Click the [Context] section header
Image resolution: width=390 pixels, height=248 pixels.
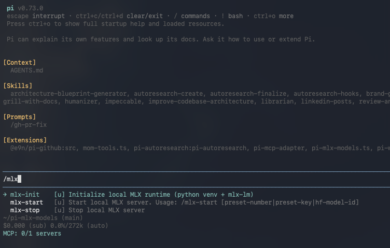click(x=19, y=62)
